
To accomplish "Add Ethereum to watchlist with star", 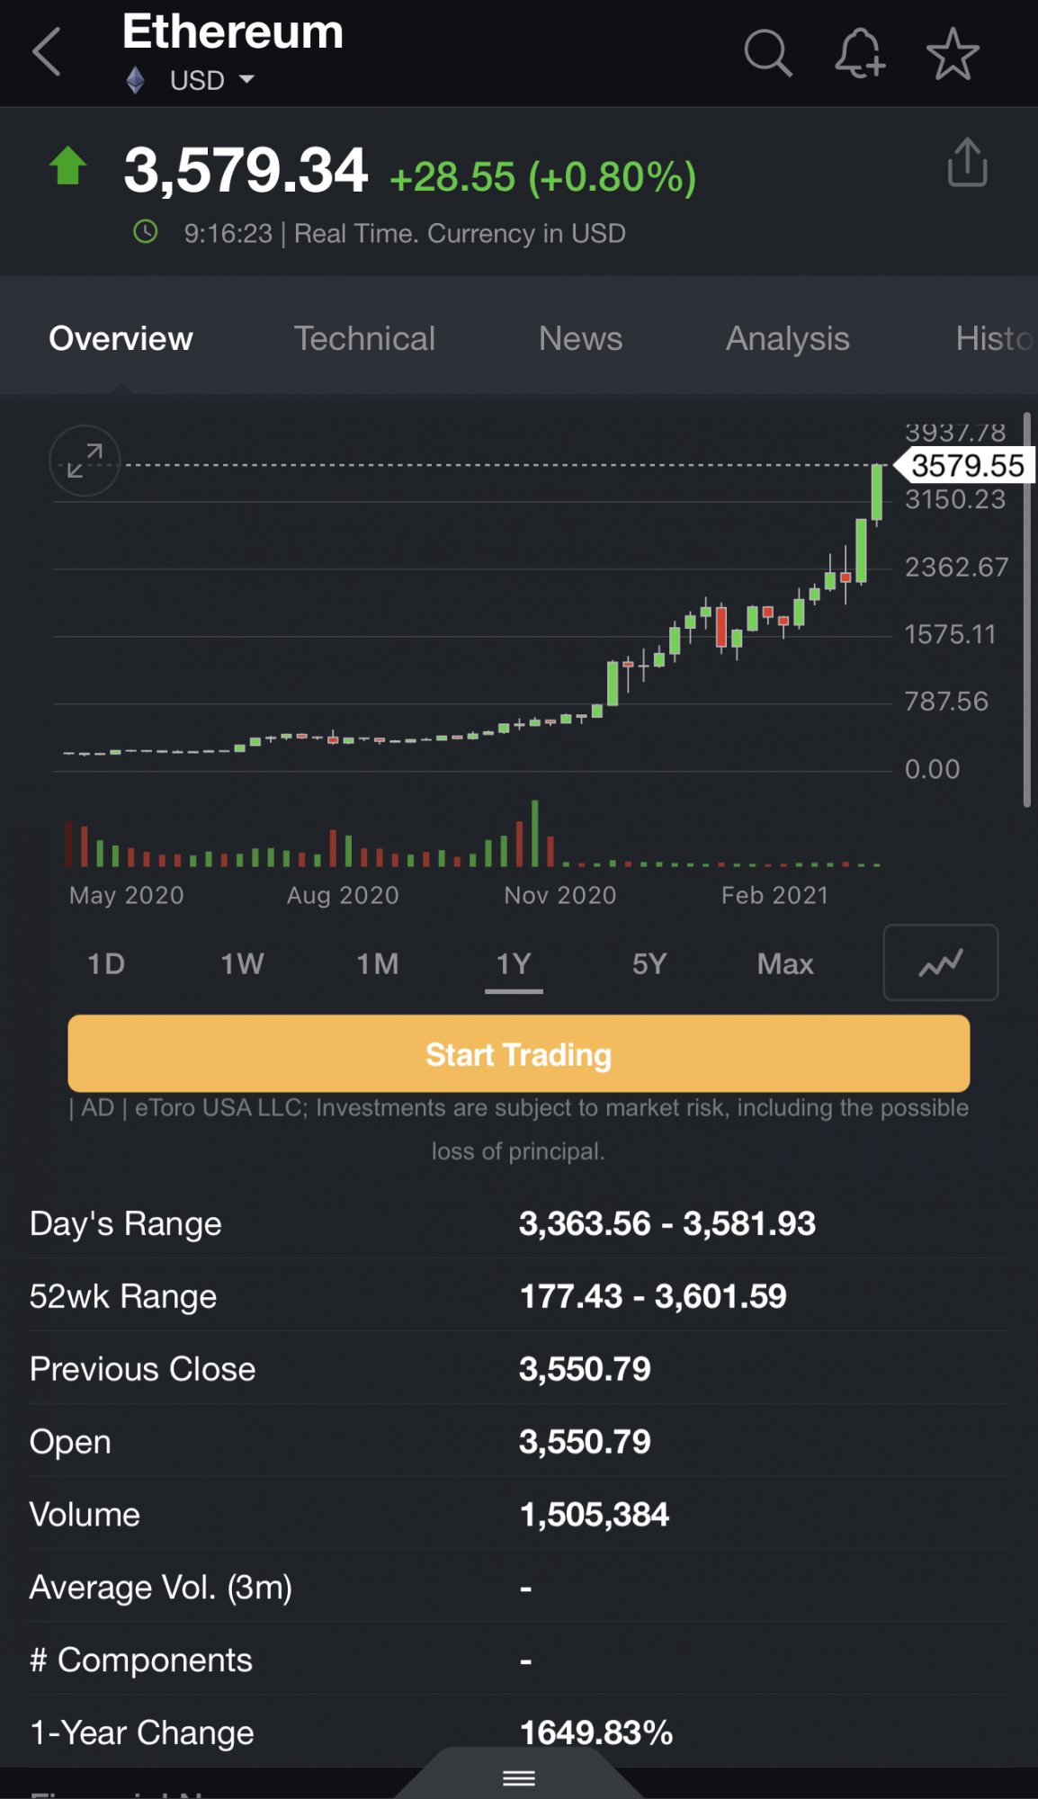I will tap(953, 54).
